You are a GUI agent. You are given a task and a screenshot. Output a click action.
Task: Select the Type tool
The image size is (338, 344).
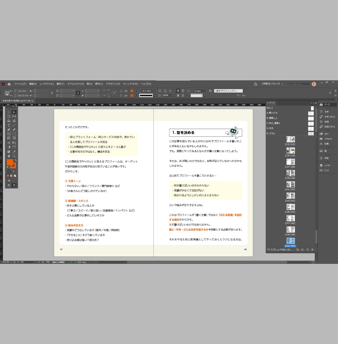pos(9,125)
